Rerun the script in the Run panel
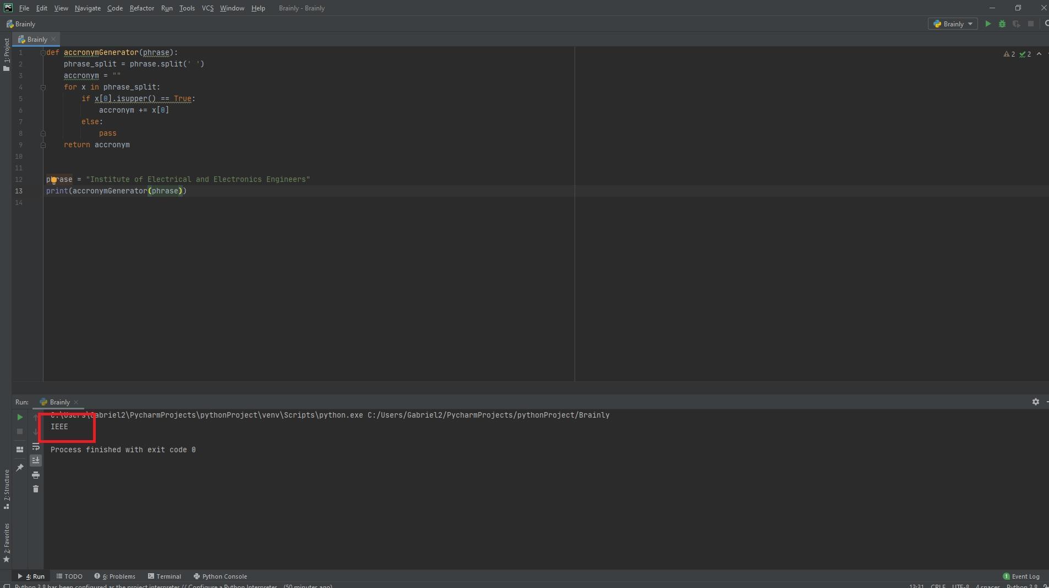The height and width of the screenshot is (588, 1049). 20,418
